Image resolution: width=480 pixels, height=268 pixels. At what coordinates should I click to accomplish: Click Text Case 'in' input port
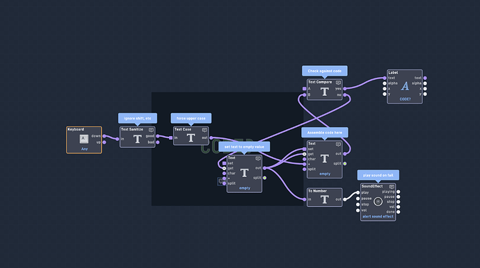tap(171, 138)
